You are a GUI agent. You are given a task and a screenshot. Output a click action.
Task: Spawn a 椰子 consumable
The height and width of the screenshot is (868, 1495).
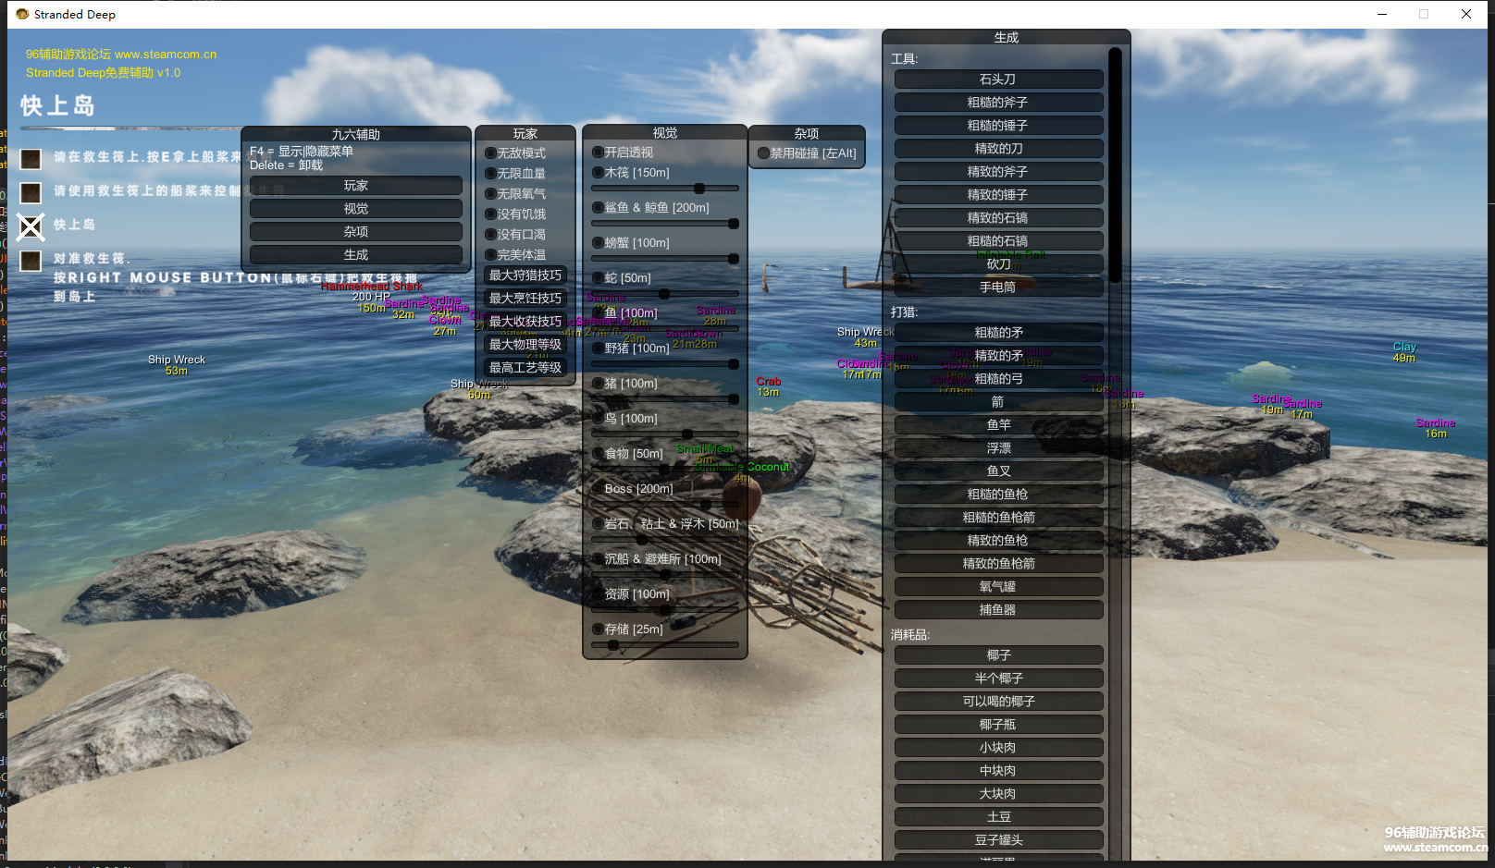coord(998,655)
